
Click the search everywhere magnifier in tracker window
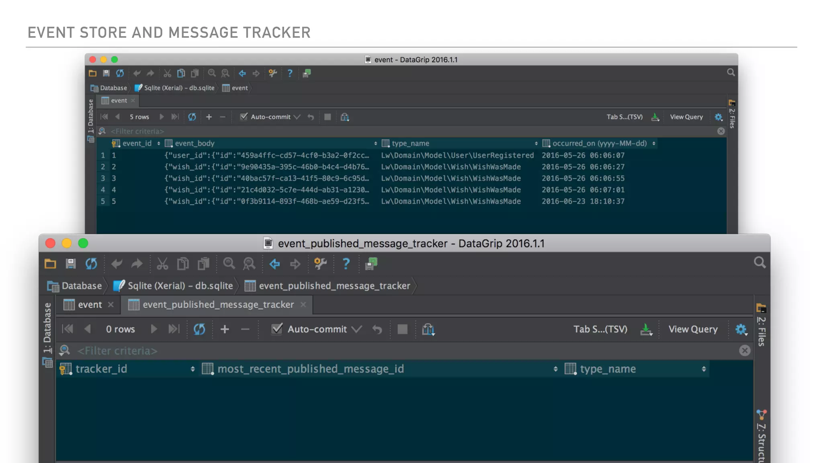coord(760,262)
